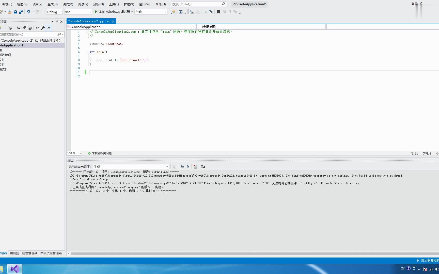Click the Save All toolbar icon
The image size is (439, 274).
coord(21,12)
